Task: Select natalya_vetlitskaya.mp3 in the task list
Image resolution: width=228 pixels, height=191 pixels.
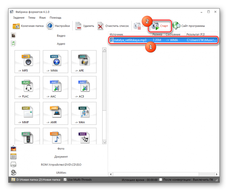Action: pos(130,40)
